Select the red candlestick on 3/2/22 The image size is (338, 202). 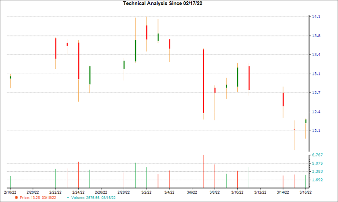pyautogui.click(x=147, y=32)
